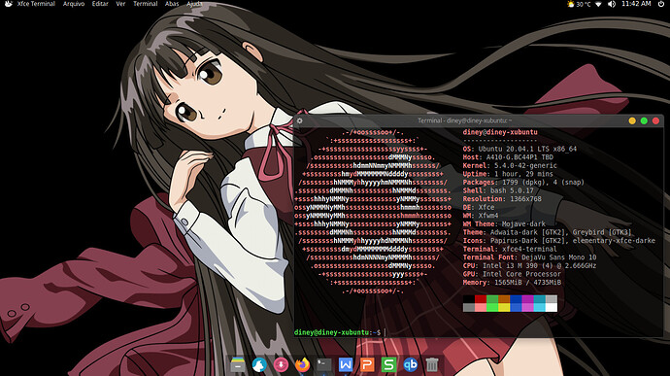Open the terminal icon in the dock
The image size is (670, 376).
(324, 364)
